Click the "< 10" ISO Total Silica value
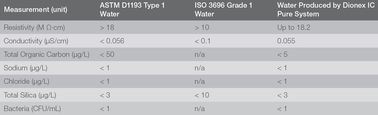The height and width of the screenshot is (115, 378). pos(202,95)
